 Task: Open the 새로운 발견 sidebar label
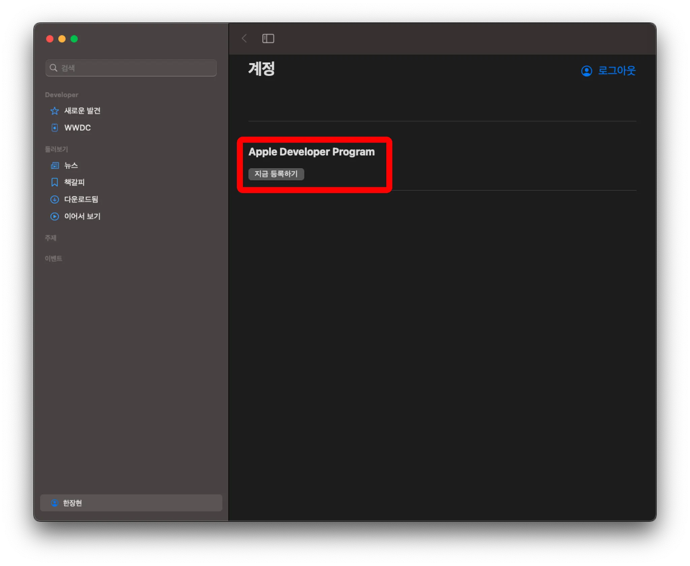pyautogui.click(x=82, y=111)
